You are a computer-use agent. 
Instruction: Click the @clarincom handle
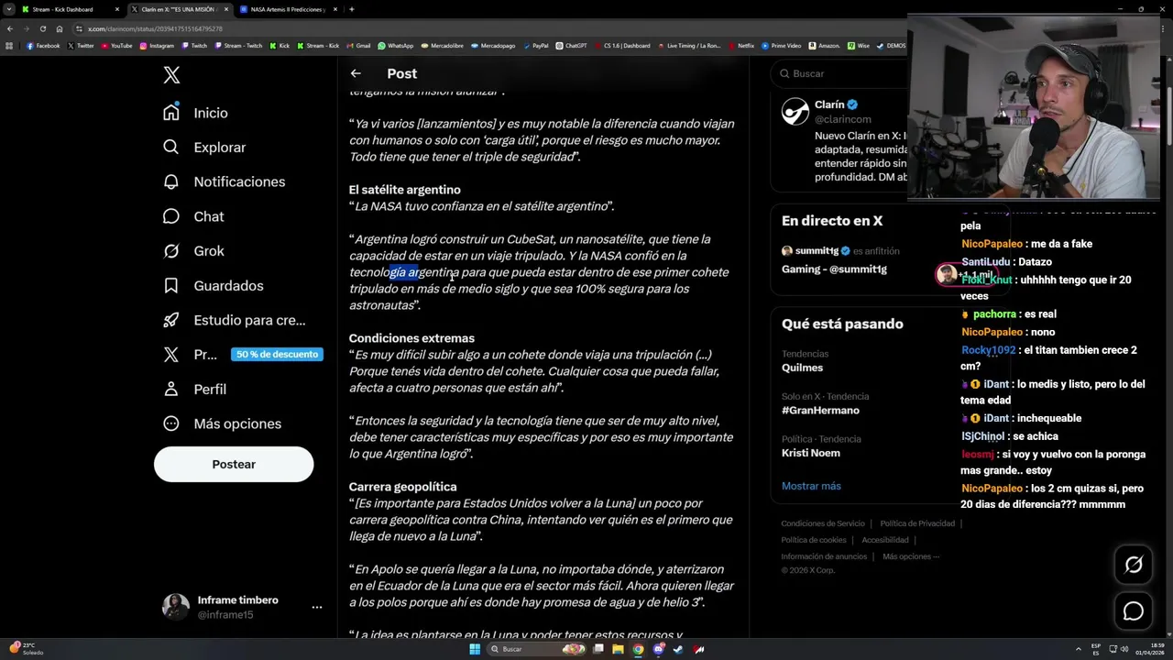[x=843, y=119]
